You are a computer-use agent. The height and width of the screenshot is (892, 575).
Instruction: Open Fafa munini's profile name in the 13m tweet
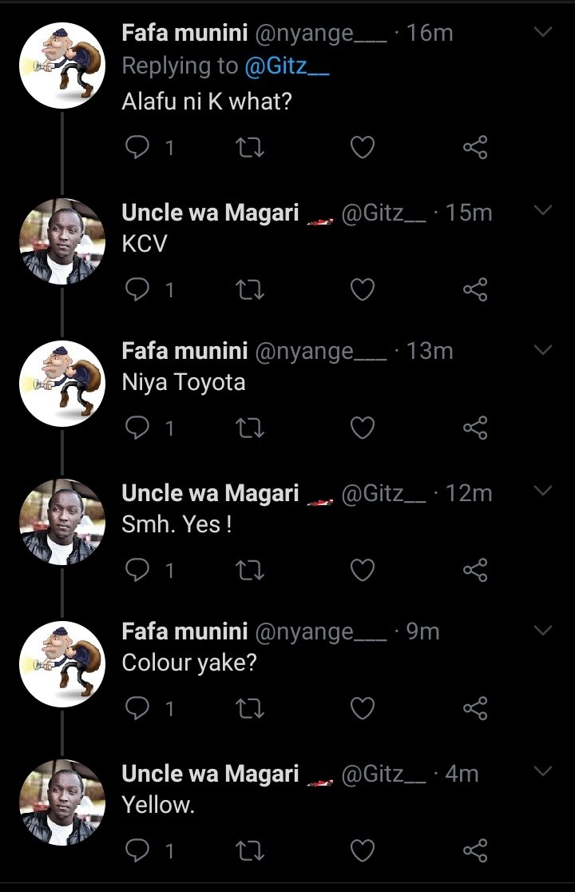[x=184, y=351]
